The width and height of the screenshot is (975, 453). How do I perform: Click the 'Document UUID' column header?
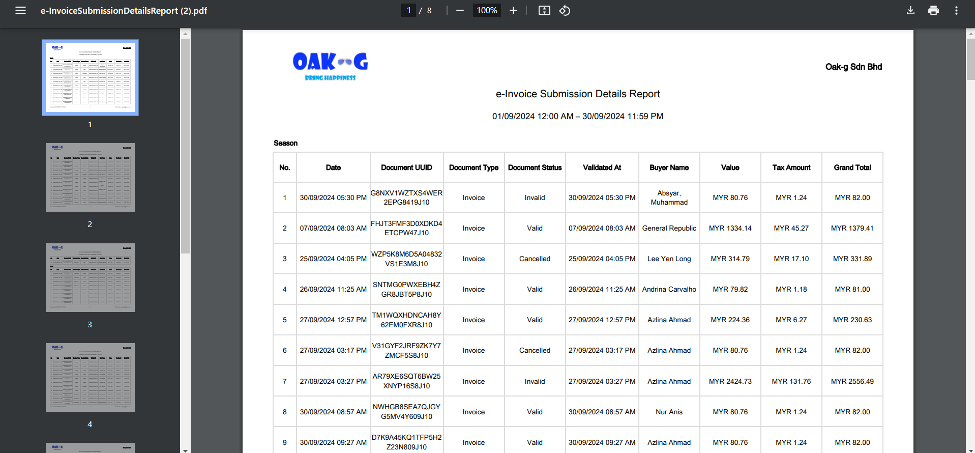point(406,167)
